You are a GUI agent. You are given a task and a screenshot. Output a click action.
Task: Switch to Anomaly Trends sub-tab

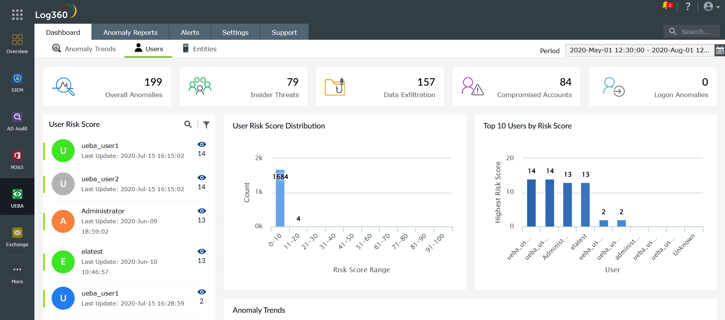pyautogui.click(x=84, y=49)
